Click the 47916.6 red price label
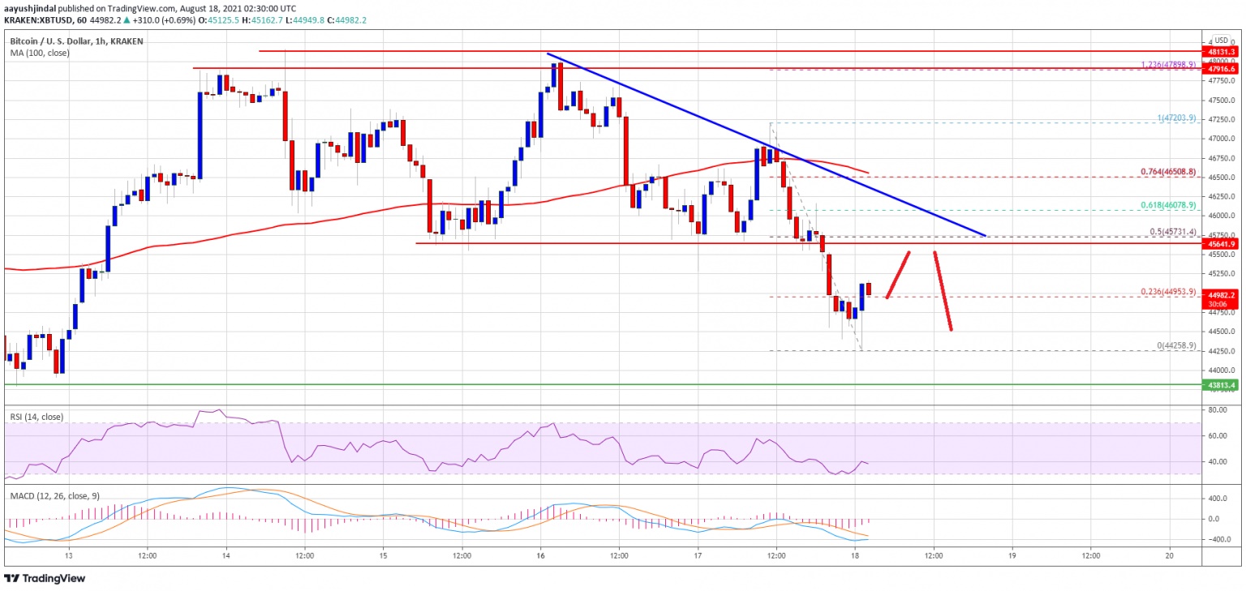Image resolution: width=1246 pixels, height=591 pixels. pos(1221,69)
